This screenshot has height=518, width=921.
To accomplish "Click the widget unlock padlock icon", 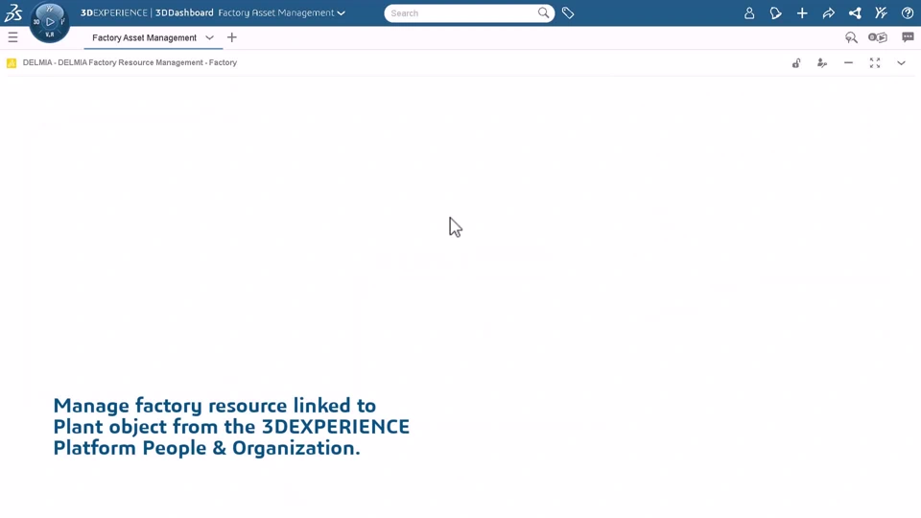I will click(x=796, y=63).
